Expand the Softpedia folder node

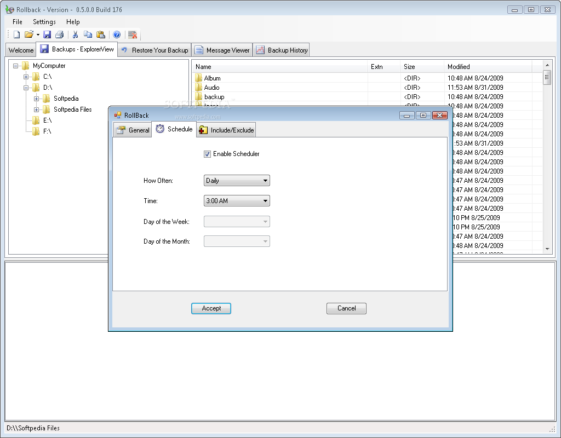pos(36,99)
